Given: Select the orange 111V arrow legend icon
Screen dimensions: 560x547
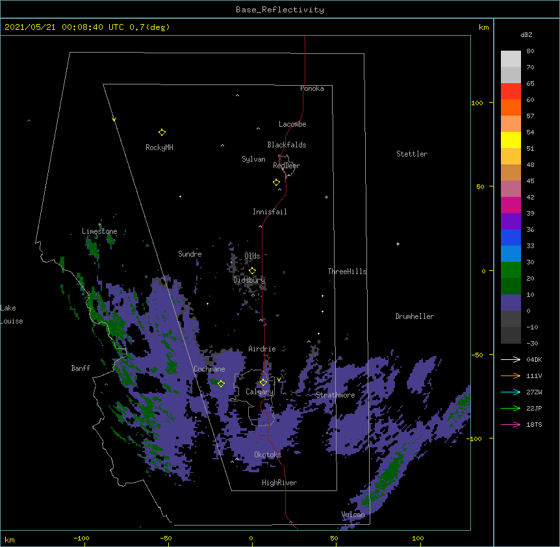Looking at the screenshot, I should [511, 375].
